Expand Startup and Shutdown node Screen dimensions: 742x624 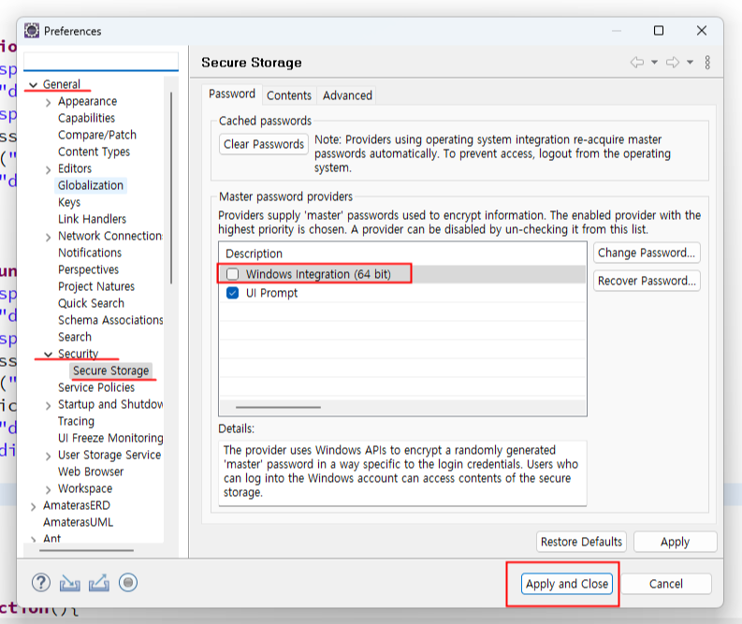coord(49,405)
